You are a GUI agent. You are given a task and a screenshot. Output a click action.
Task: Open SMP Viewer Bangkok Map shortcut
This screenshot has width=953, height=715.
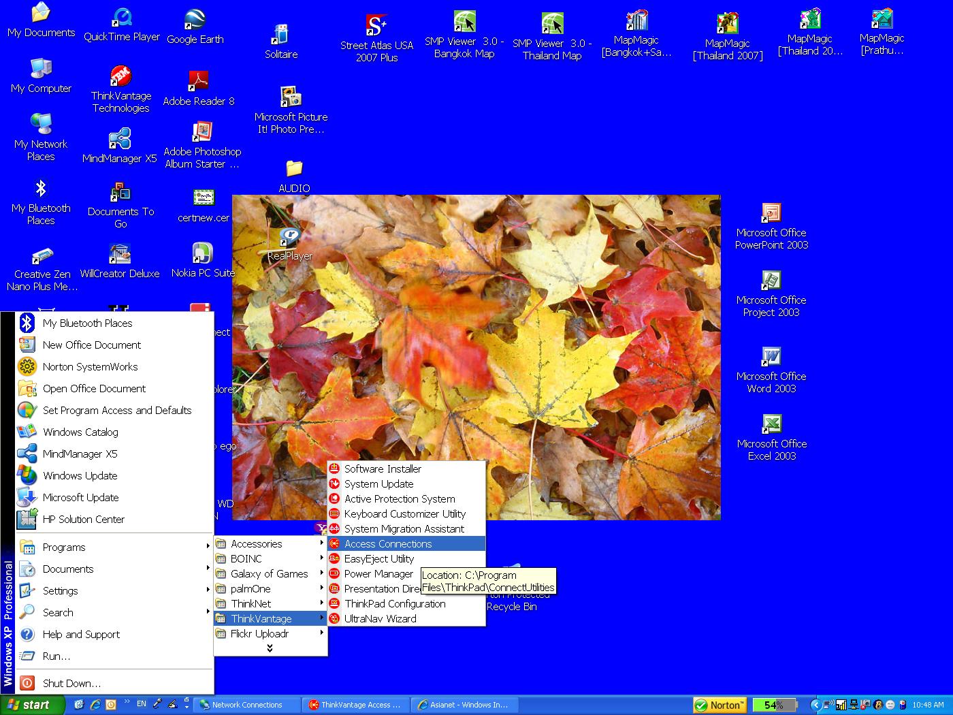(464, 34)
